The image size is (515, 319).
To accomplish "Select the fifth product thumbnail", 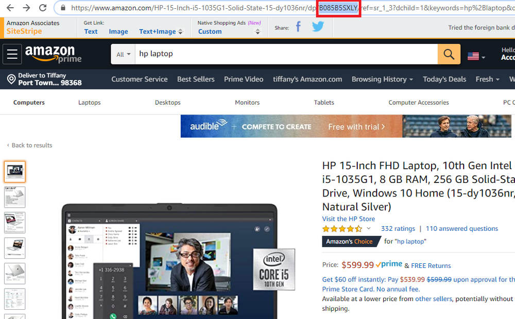I will (15, 273).
